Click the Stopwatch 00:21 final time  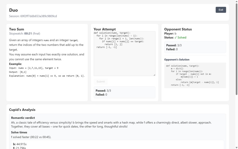25,34
